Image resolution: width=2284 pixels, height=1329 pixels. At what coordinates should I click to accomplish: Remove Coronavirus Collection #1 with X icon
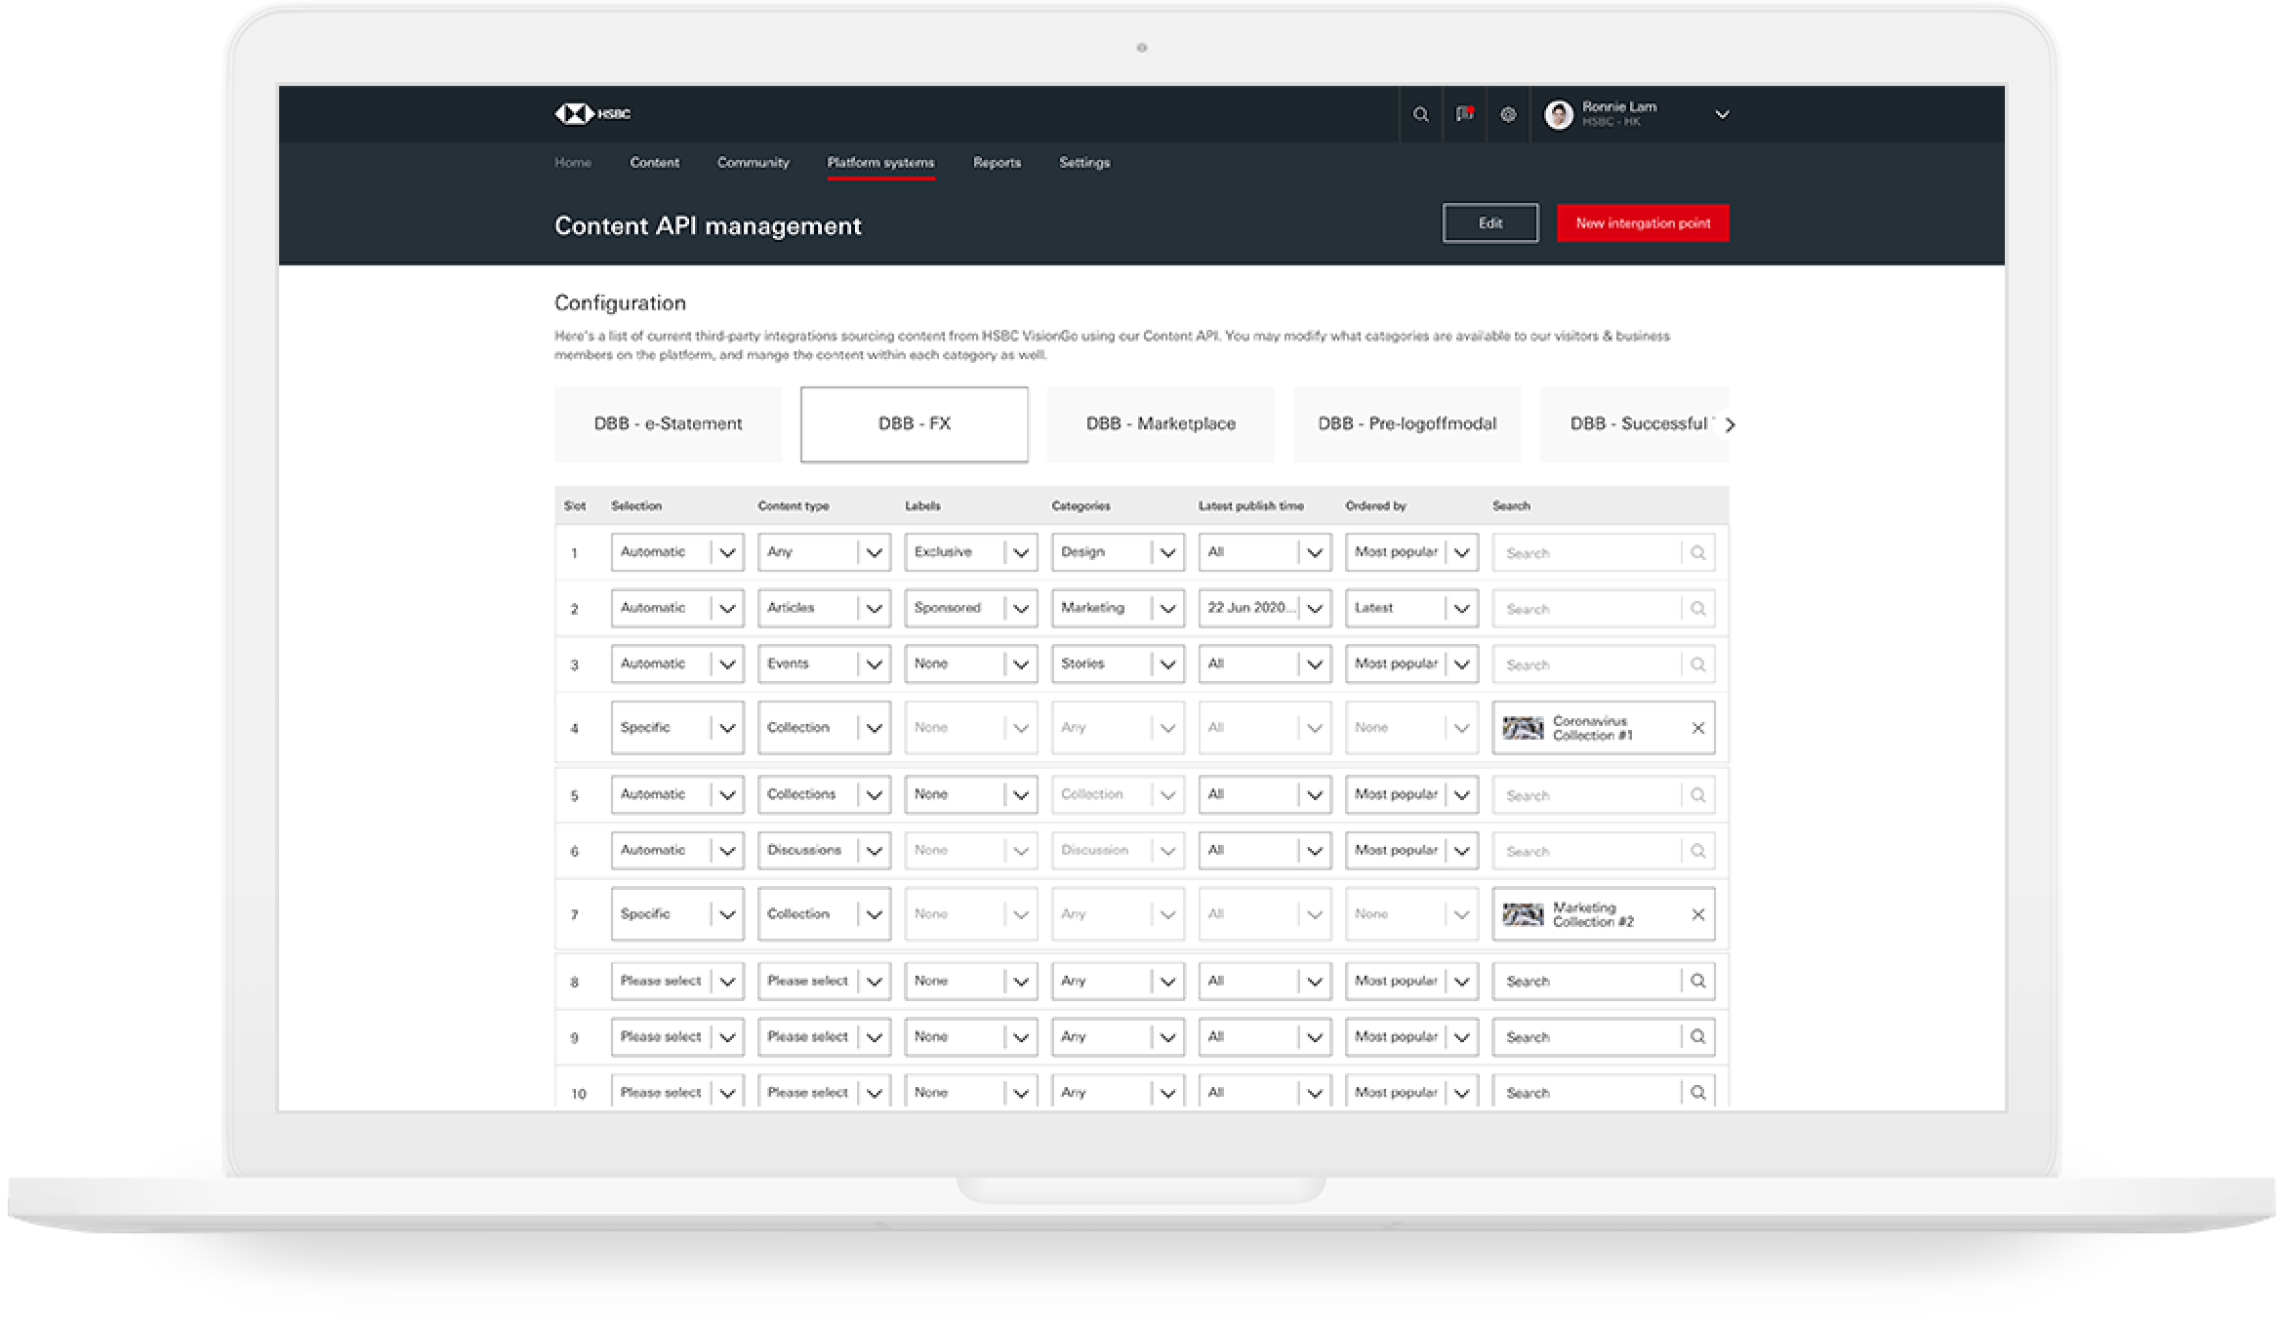pos(1697,728)
